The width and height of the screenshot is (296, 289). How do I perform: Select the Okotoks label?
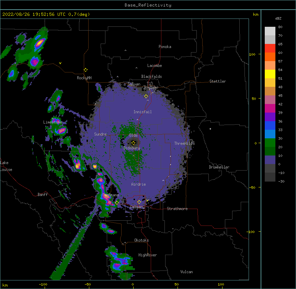141,240
